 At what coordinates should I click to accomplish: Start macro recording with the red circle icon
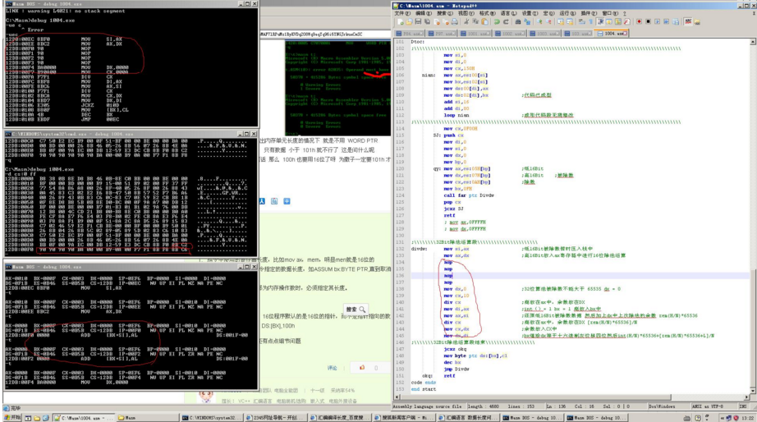[639, 22]
